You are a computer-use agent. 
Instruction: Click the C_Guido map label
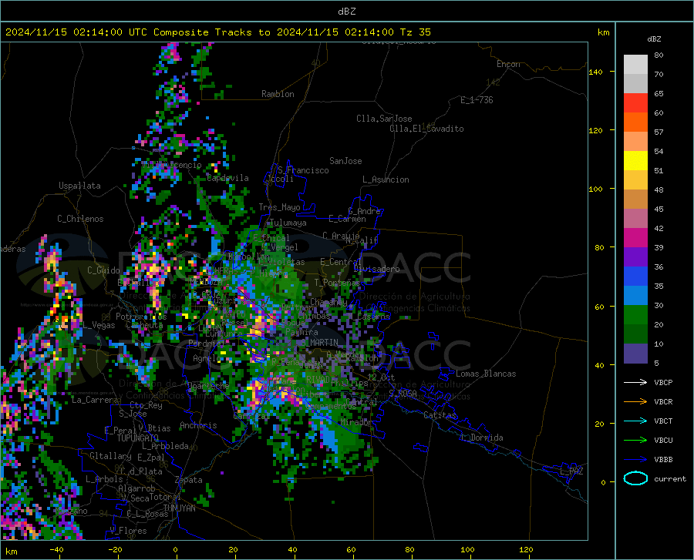tap(103, 270)
